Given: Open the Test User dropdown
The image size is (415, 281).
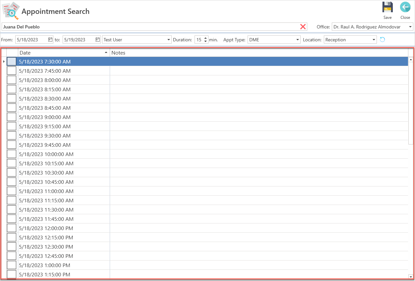Looking at the screenshot, I should tap(169, 40).
